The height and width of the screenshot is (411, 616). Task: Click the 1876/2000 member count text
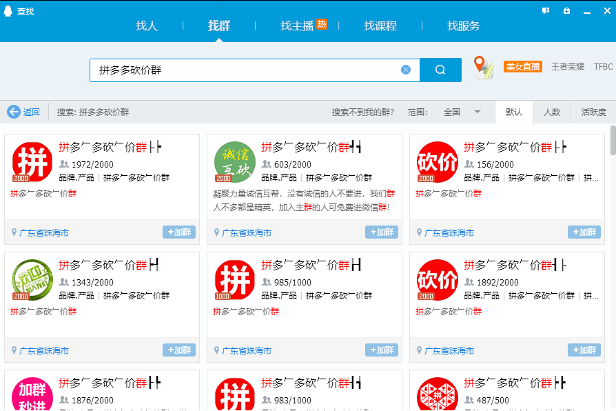tap(92, 401)
